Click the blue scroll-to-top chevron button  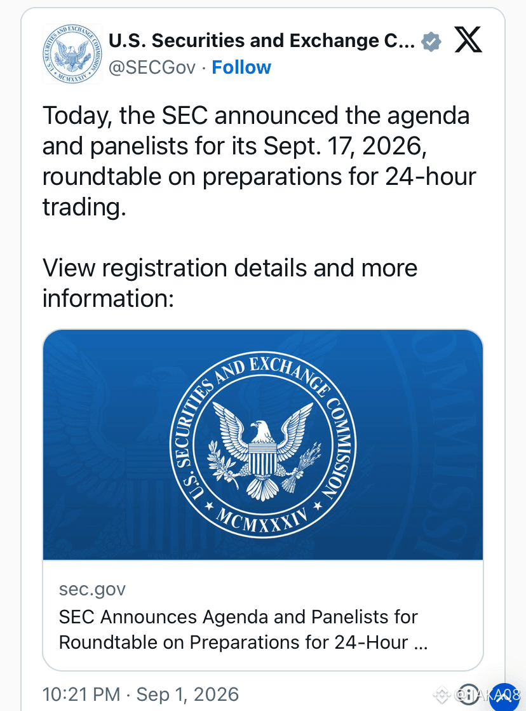(x=504, y=696)
